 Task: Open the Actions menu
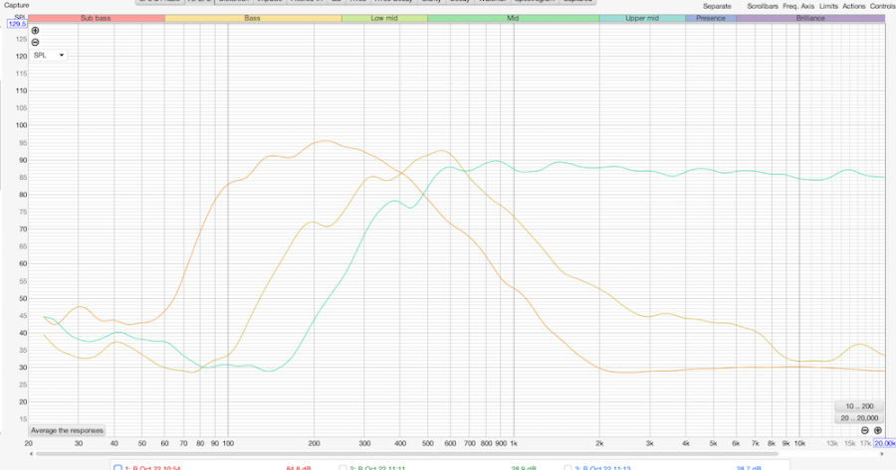(854, 6)
